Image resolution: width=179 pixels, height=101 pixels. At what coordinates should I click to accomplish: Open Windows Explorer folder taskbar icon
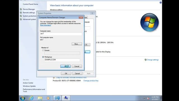pos(40,98)
